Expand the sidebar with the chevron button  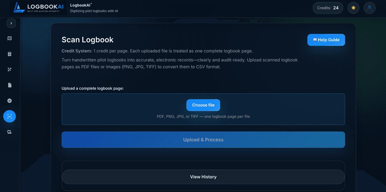pos(11,23)
